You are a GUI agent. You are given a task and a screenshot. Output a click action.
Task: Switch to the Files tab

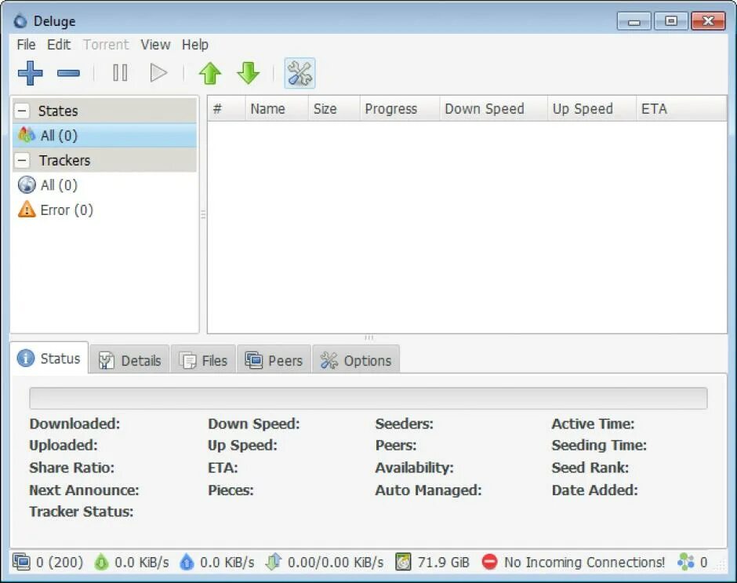point(204,360)
